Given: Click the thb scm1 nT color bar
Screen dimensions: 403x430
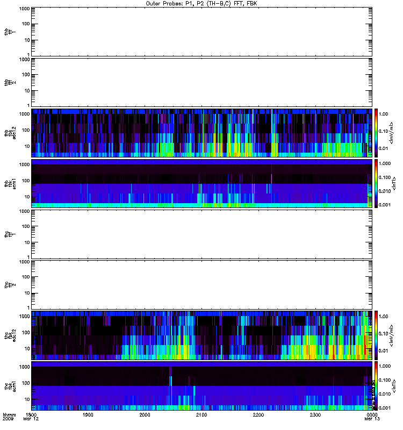Looking at the screenshot, I should click(376, 183).
